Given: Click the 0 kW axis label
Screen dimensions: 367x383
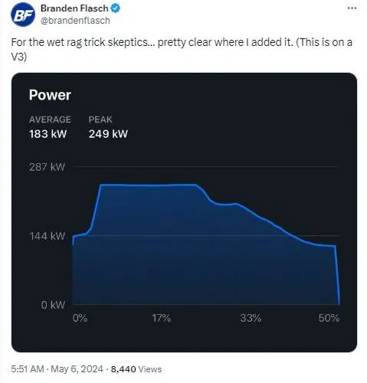Looking at the screenshot, I should point(53,305).
